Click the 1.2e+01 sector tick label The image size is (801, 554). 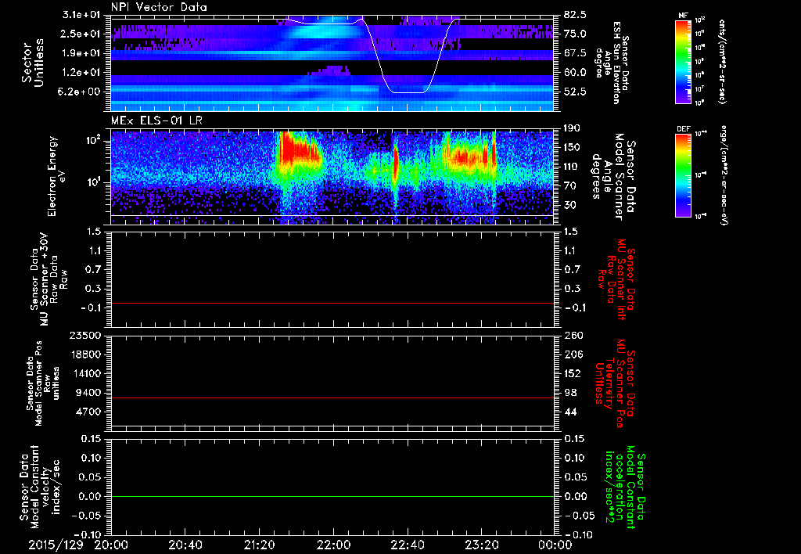(x=81, y=73)
